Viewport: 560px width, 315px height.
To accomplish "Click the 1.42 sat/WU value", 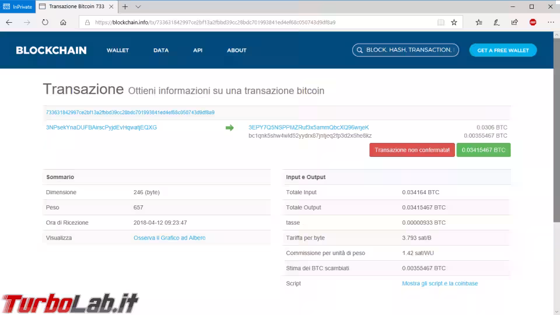I will pyautogui.click(x=418, y=253).
